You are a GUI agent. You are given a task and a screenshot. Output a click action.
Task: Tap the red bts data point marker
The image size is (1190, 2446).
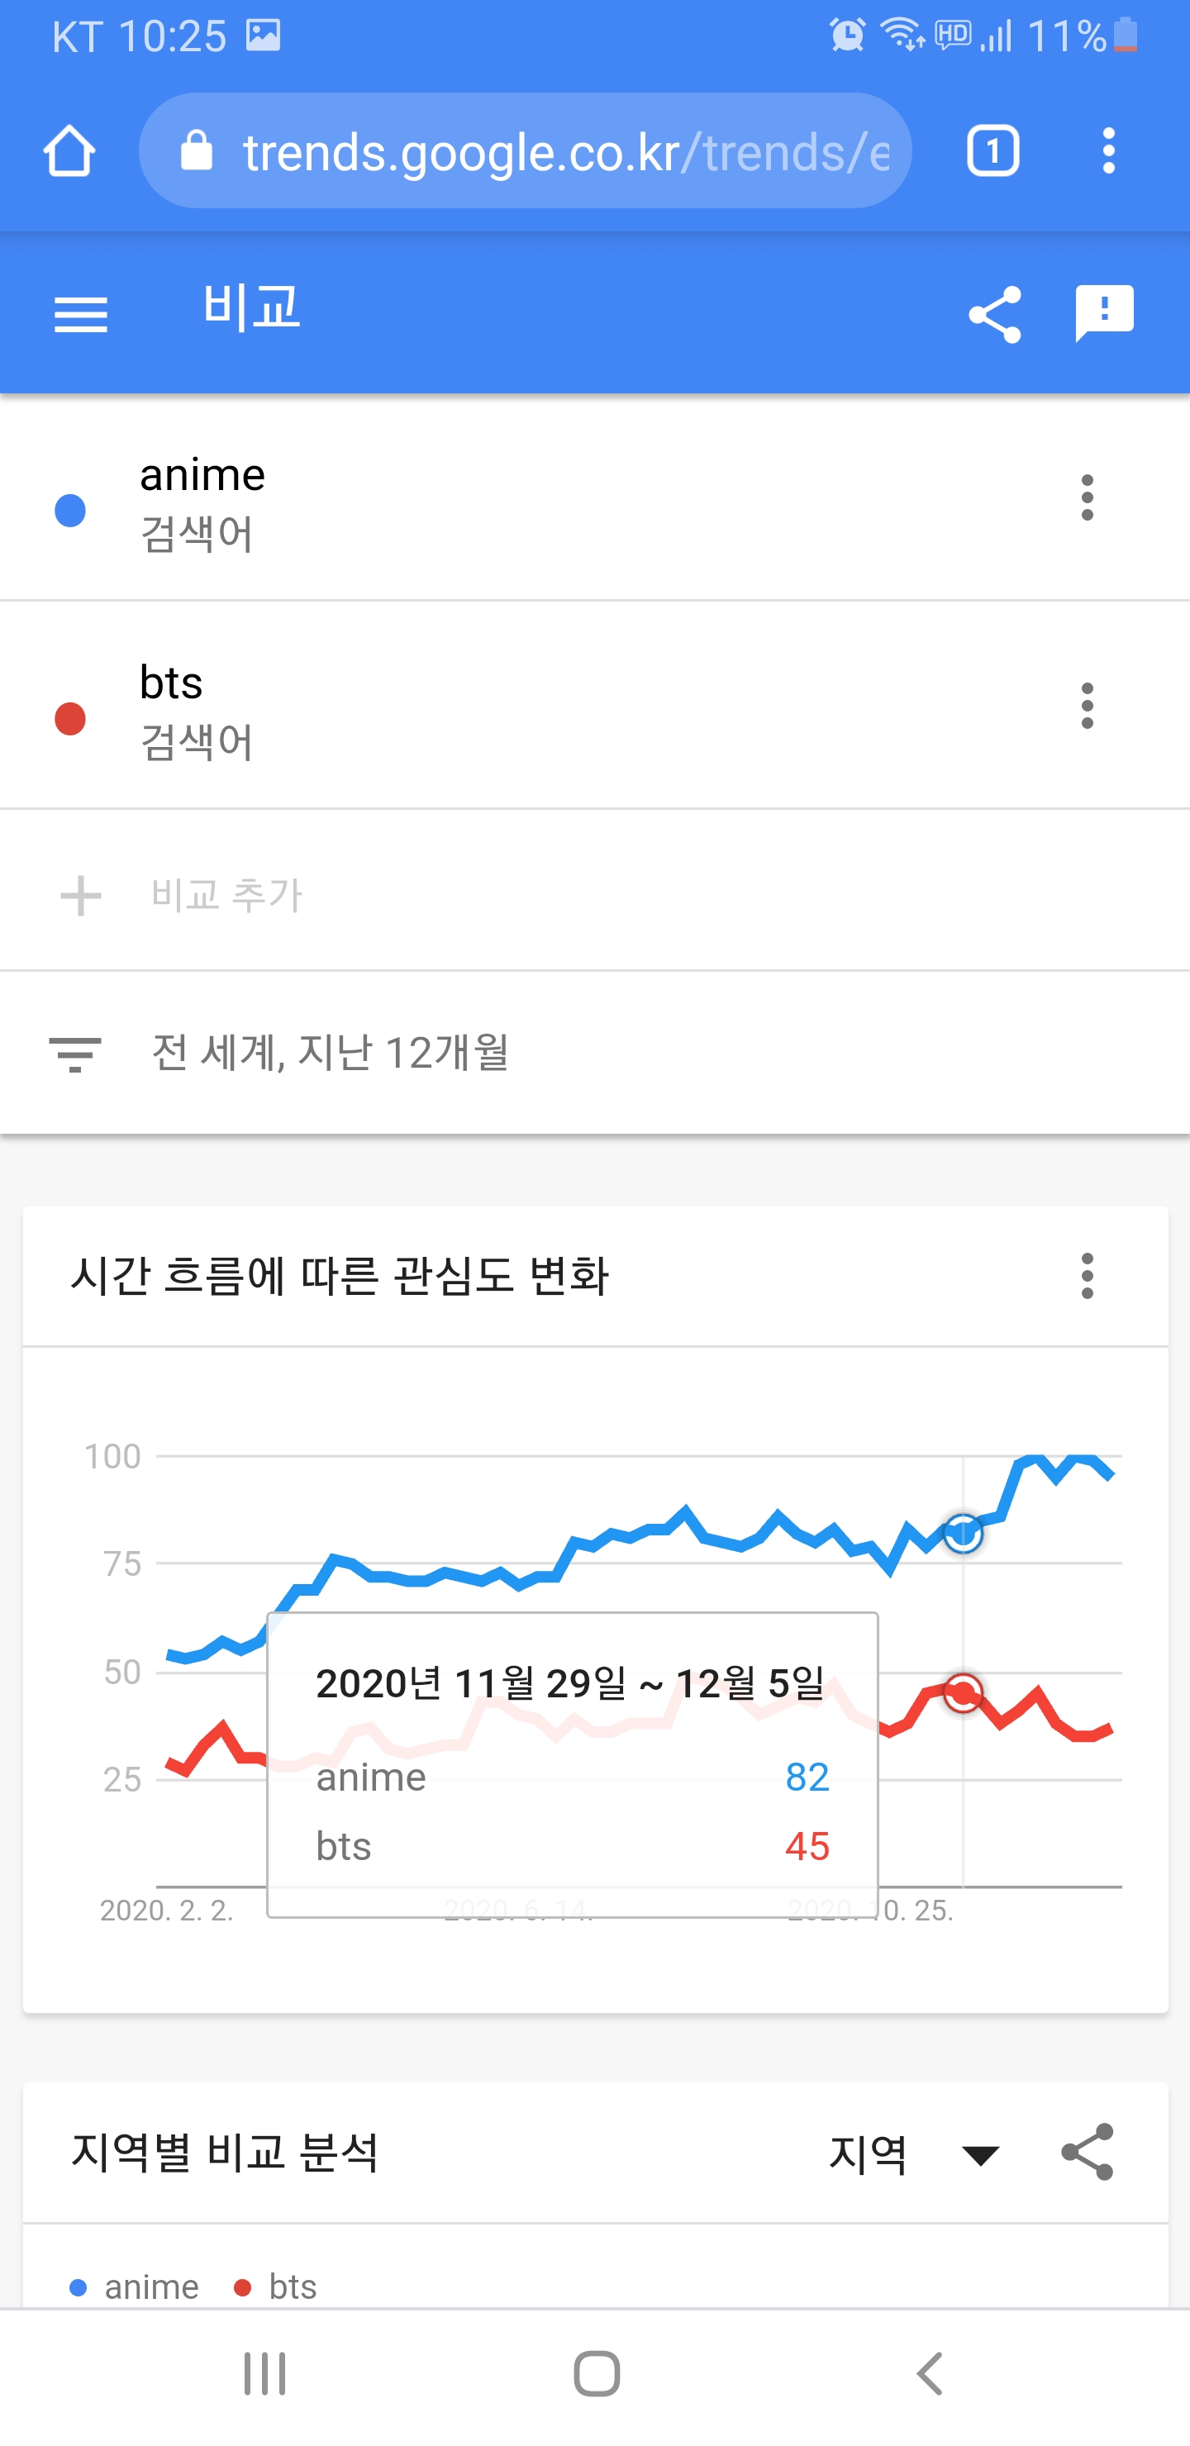tap(963, 1693)
